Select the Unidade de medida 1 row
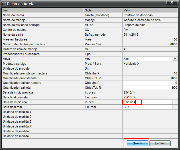 43,112
